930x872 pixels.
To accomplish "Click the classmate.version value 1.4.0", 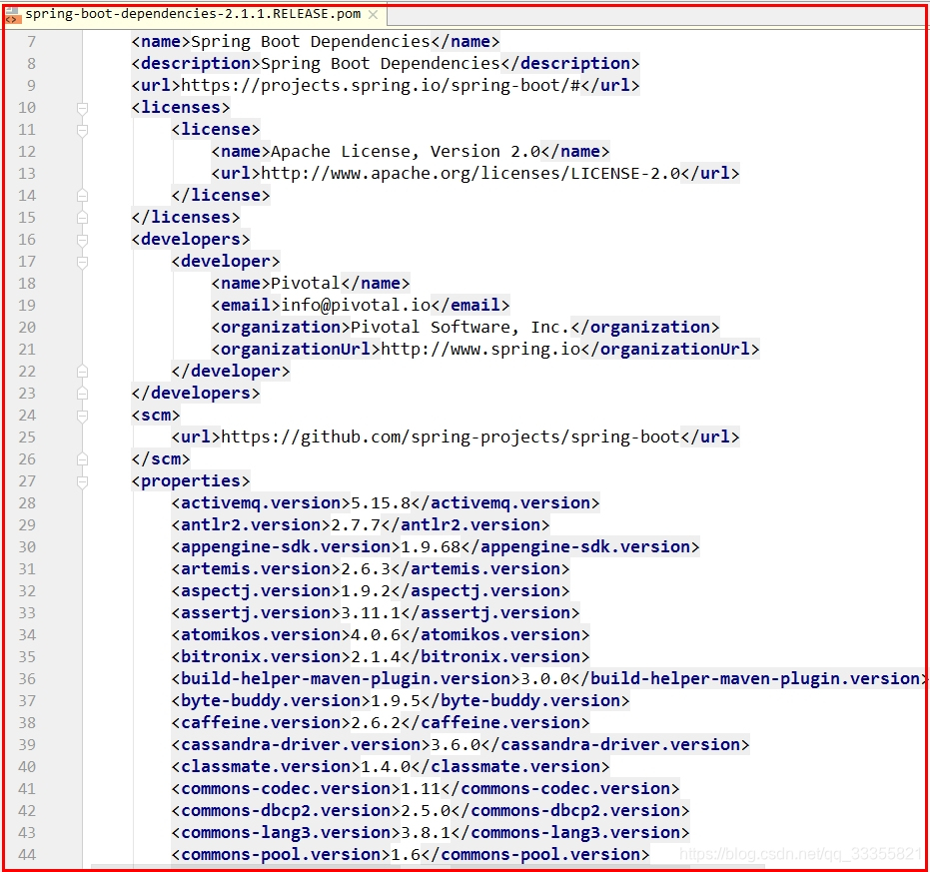I will pyautogui.click(x=386, y=766).
